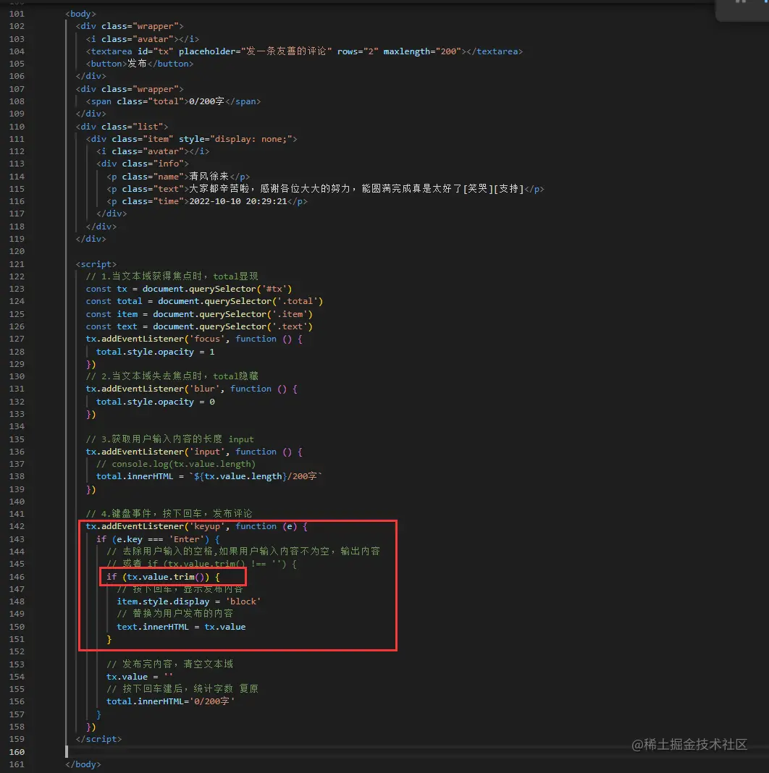Click the template literal ${tx.value.length}/200字

pyautogui.click(x=256, y=476)
